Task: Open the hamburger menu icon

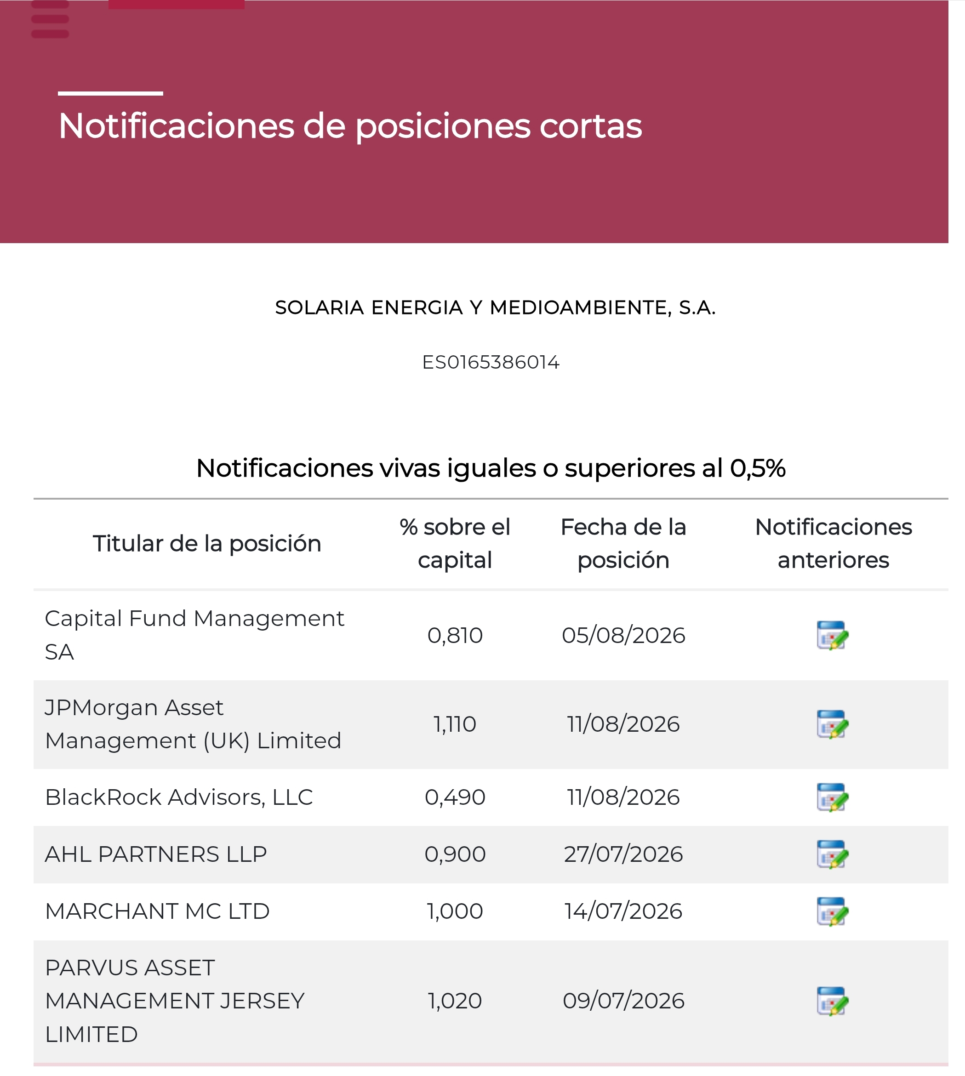Action: (x=50, y=19)
